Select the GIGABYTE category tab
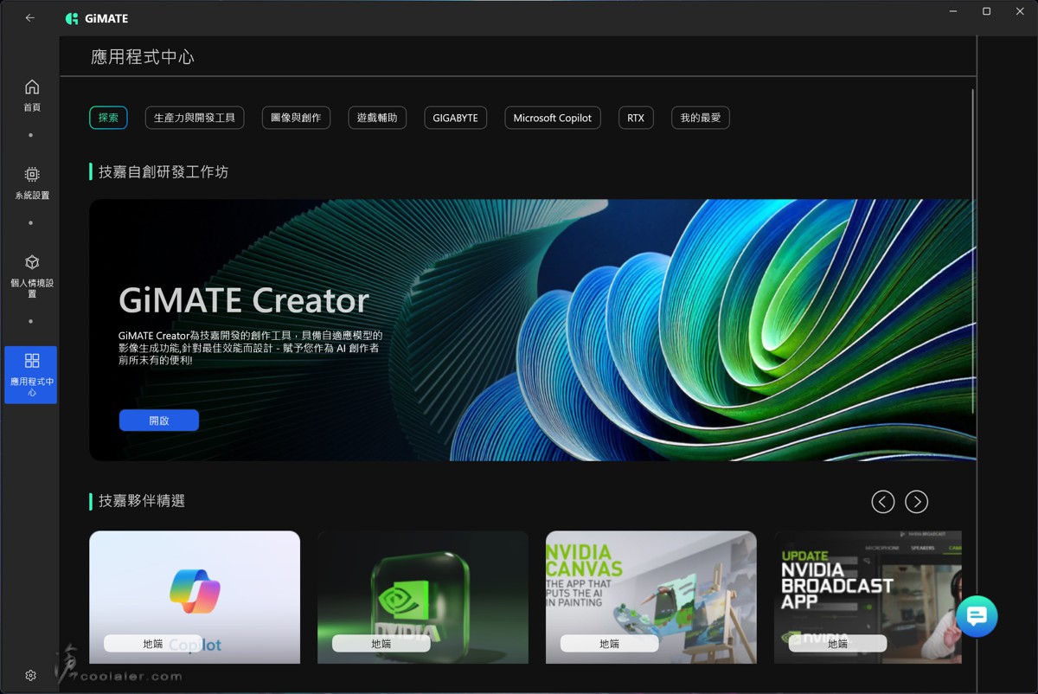 (x=455, y=118)
